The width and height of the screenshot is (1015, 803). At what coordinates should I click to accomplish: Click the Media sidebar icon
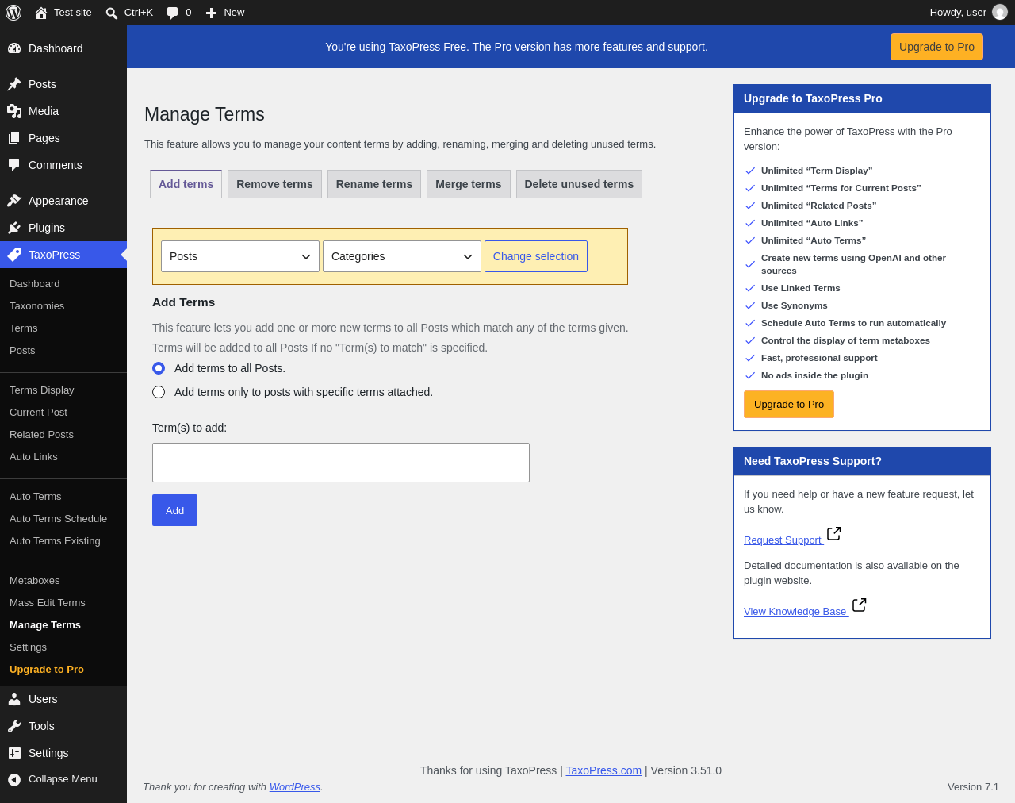[x=14, y=111]
